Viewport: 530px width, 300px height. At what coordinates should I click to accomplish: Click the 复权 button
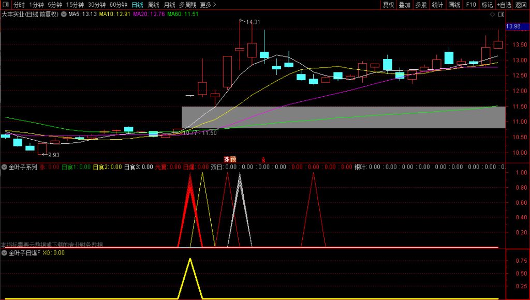(x=388, y=5)
